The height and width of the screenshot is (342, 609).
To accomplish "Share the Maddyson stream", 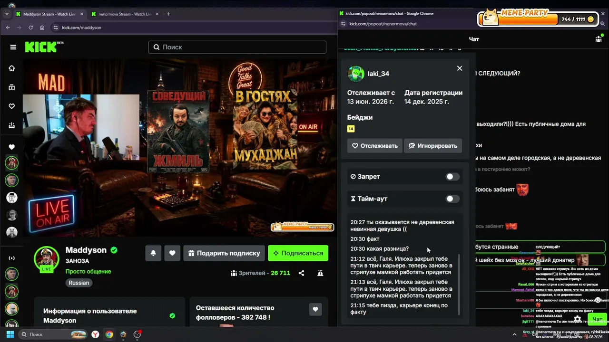I will coord(301,273).
